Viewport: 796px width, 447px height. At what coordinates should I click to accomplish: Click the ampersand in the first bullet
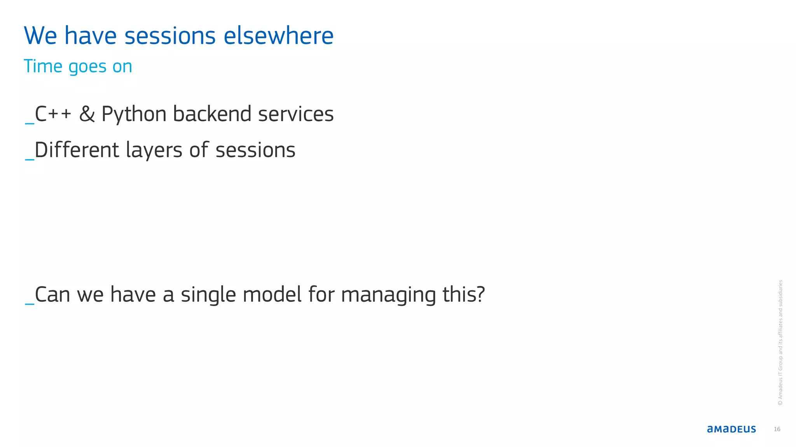pos(87,114)
